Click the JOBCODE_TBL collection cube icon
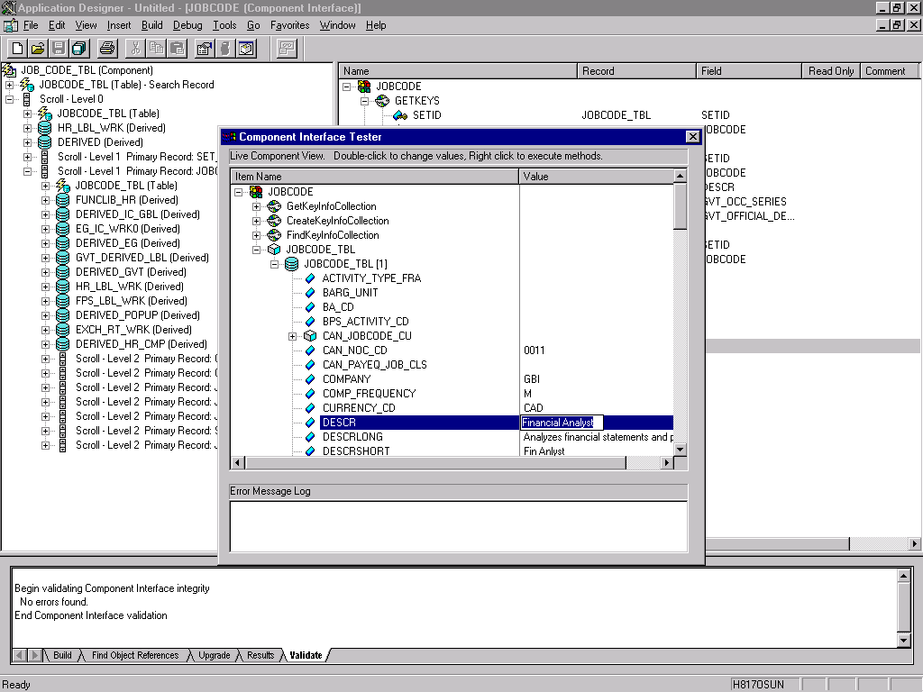Viewport: 923px width, 692px height. [274, 250]
